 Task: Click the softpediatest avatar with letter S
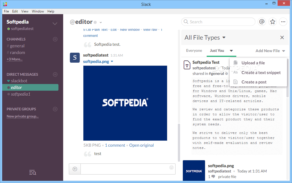[x=75, y=58]
